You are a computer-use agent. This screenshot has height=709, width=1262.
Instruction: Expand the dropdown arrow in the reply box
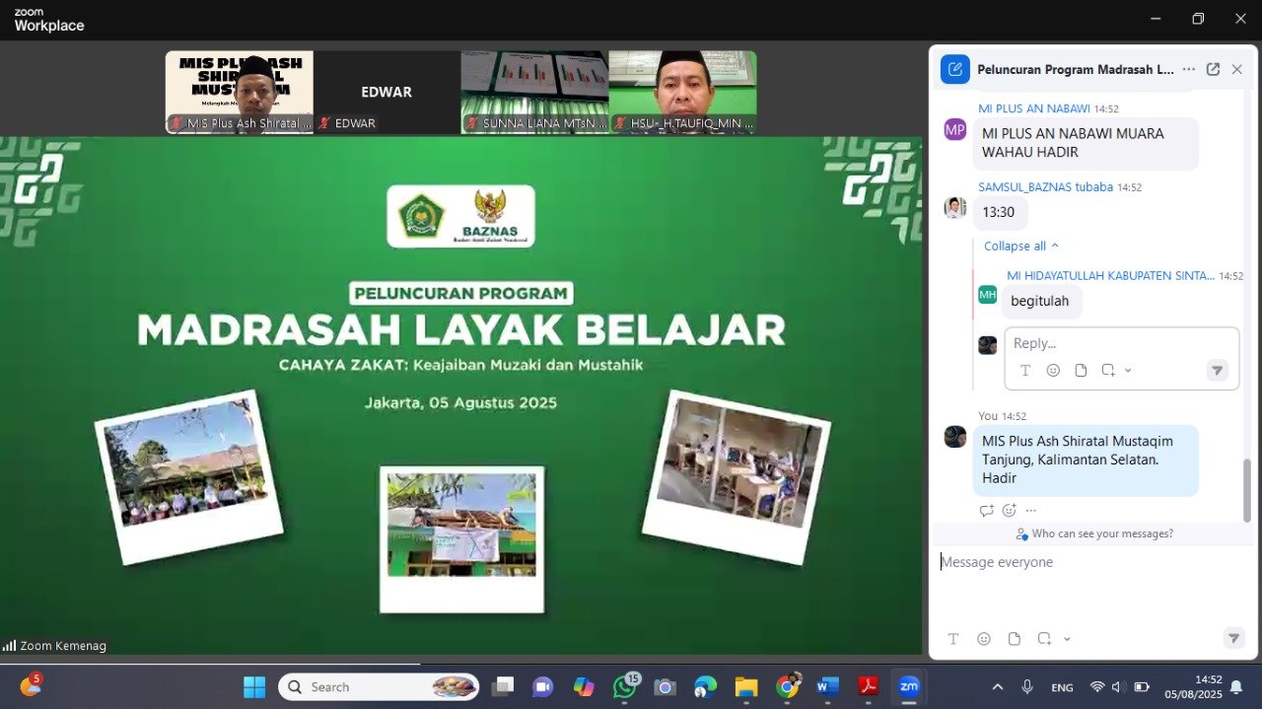tap(1128, 371)
